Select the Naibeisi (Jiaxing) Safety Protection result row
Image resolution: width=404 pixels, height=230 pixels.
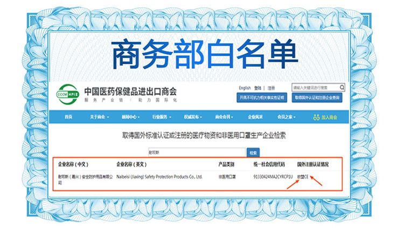coord(197,179)
